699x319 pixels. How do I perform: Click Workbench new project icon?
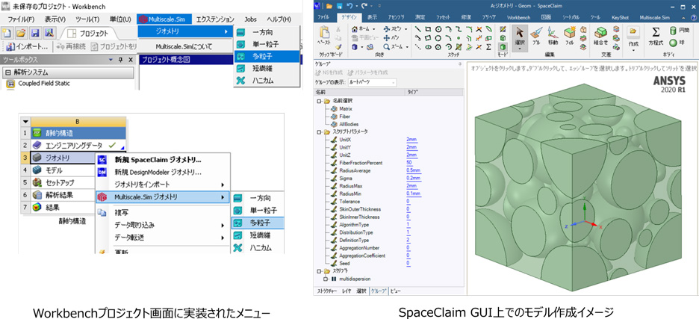click(7, 34)
